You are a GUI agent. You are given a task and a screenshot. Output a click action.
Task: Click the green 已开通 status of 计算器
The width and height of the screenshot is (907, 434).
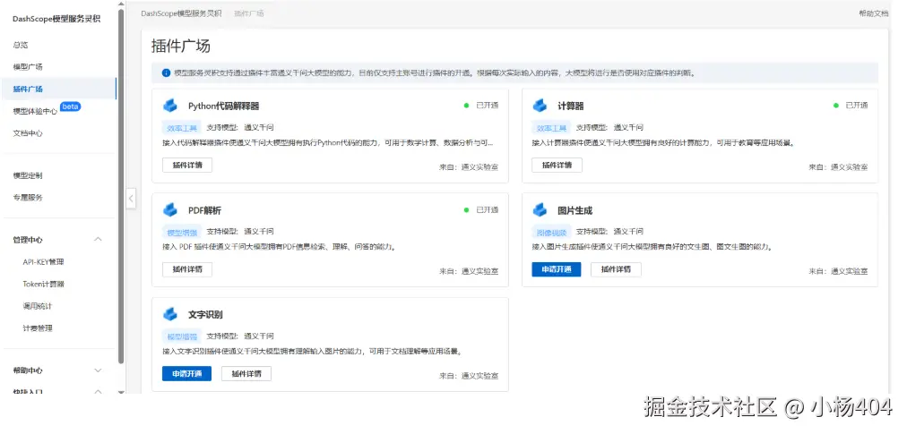click(x=851, y=106)
